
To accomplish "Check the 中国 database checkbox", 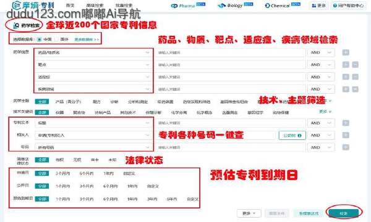I will (40, 39).
